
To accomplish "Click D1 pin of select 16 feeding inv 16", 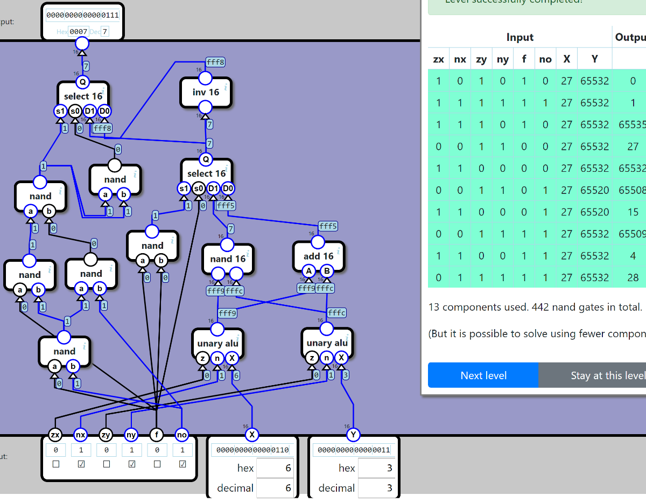I will (213, 189).
